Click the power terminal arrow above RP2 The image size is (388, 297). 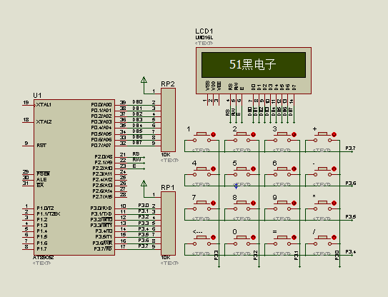point(144,80)
